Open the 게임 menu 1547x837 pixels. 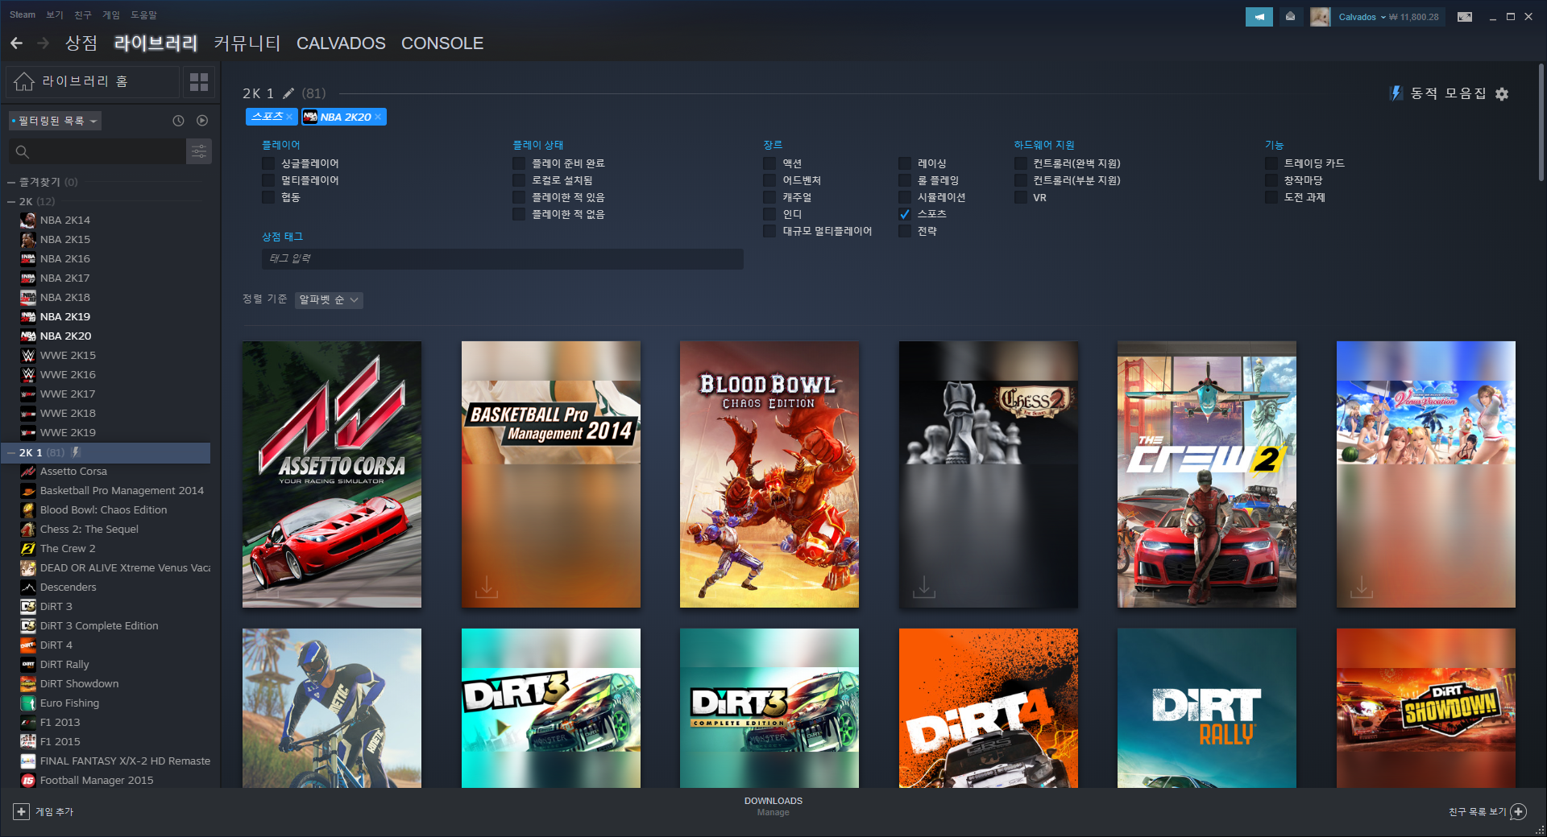click(111, 14)
